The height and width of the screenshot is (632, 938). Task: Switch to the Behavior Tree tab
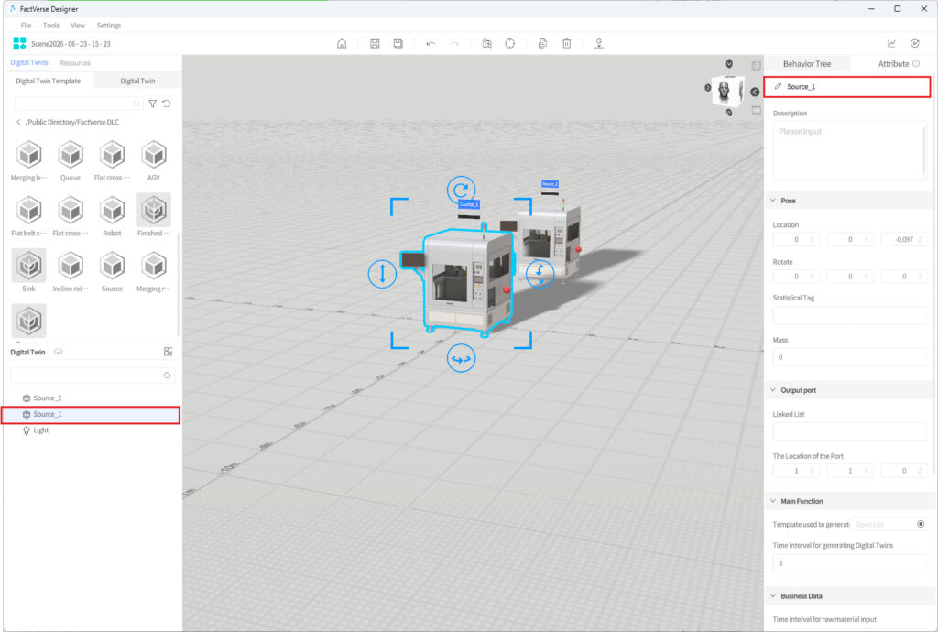click(x=806, y=64)
